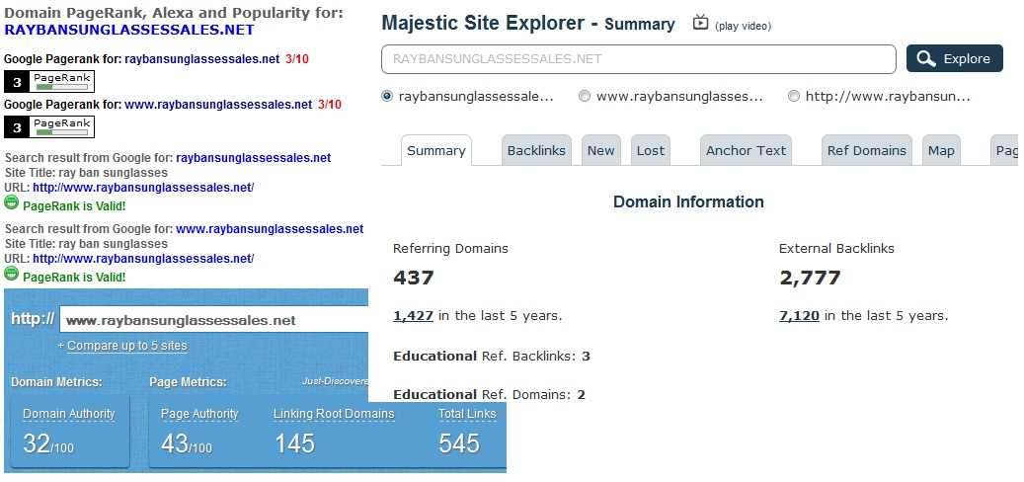Image resolution: width=1024 pixels, height=482 pixels.
Task: Click raybansunglassessales.net link beside first Google Pagerank
Action: [x=201, y=59]
